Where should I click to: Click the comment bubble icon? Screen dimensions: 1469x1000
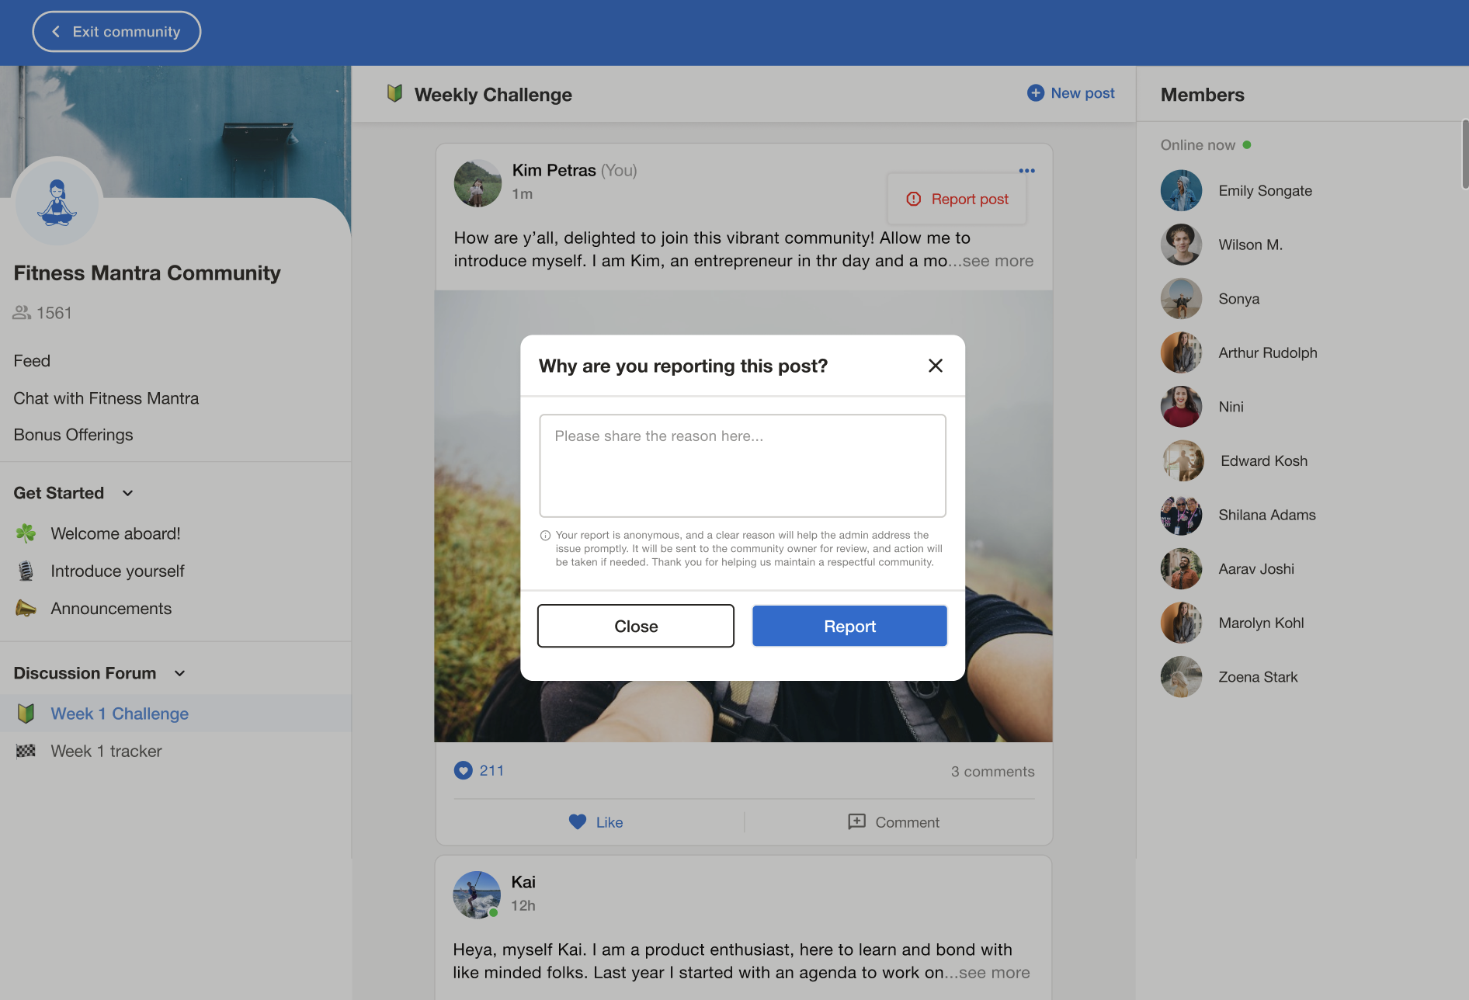[857, 821]
